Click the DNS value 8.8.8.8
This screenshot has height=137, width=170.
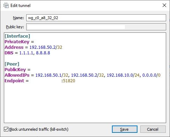click(43, 53)
